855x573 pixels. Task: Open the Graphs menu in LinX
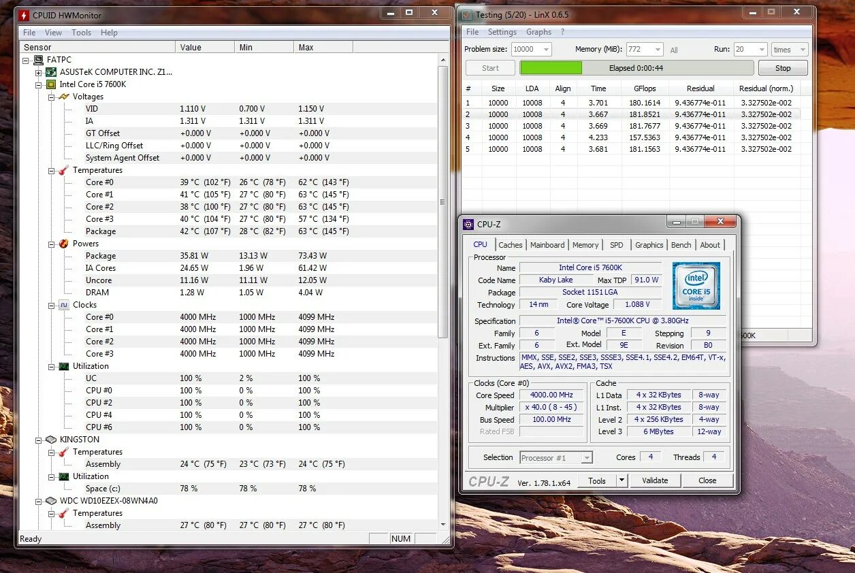click(539, 32)
